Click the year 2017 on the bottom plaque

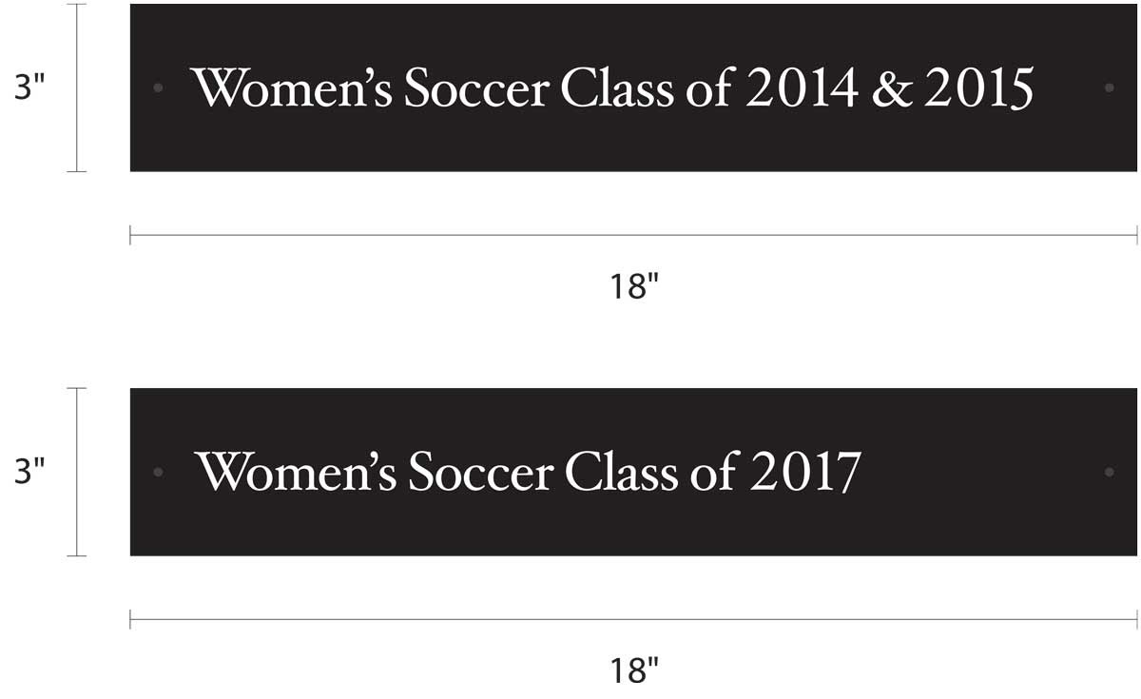pos(805,473)
